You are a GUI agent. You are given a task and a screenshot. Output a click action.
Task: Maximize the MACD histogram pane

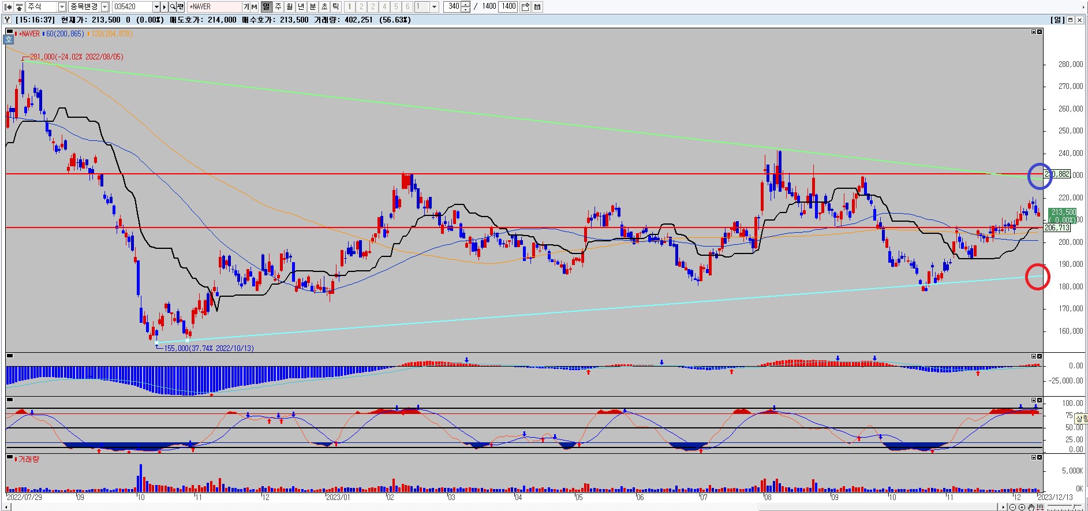pos(1034,356)
